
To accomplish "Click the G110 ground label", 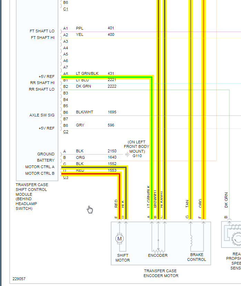I will pyautogui.click(x=137, y=156).
